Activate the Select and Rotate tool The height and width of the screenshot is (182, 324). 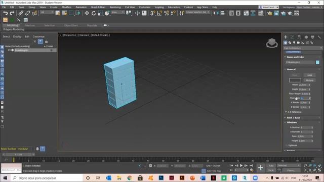click(94, 13)
